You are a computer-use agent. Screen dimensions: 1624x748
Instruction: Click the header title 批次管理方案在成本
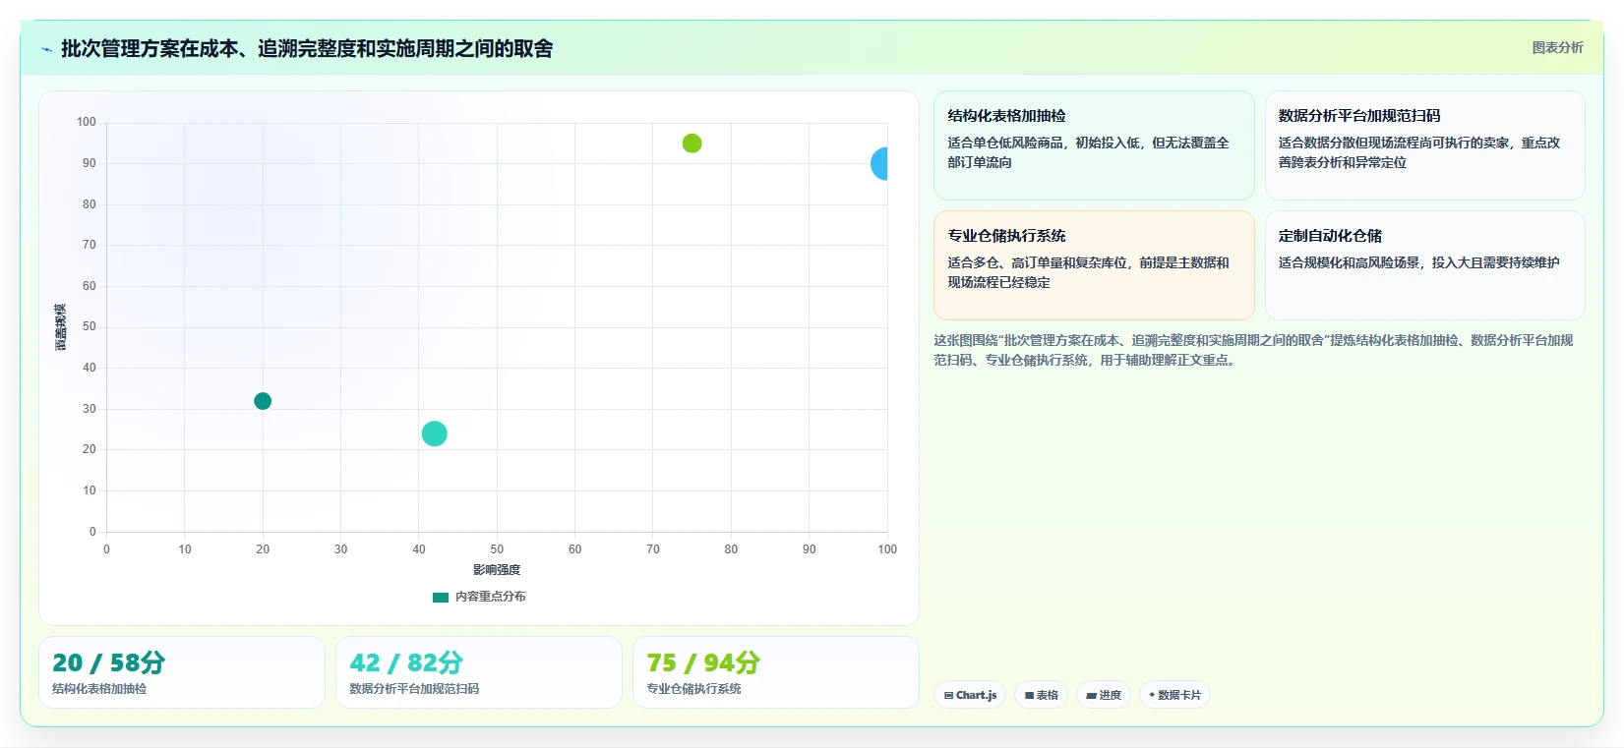(307, 48)
